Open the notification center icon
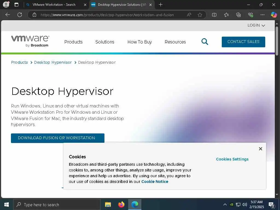This screenshot has width=280, height=210. pyautogui.click(x=272, y=205)
